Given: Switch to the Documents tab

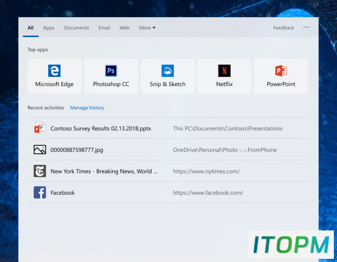Looking at the screenshot, I should pos(76,28).
